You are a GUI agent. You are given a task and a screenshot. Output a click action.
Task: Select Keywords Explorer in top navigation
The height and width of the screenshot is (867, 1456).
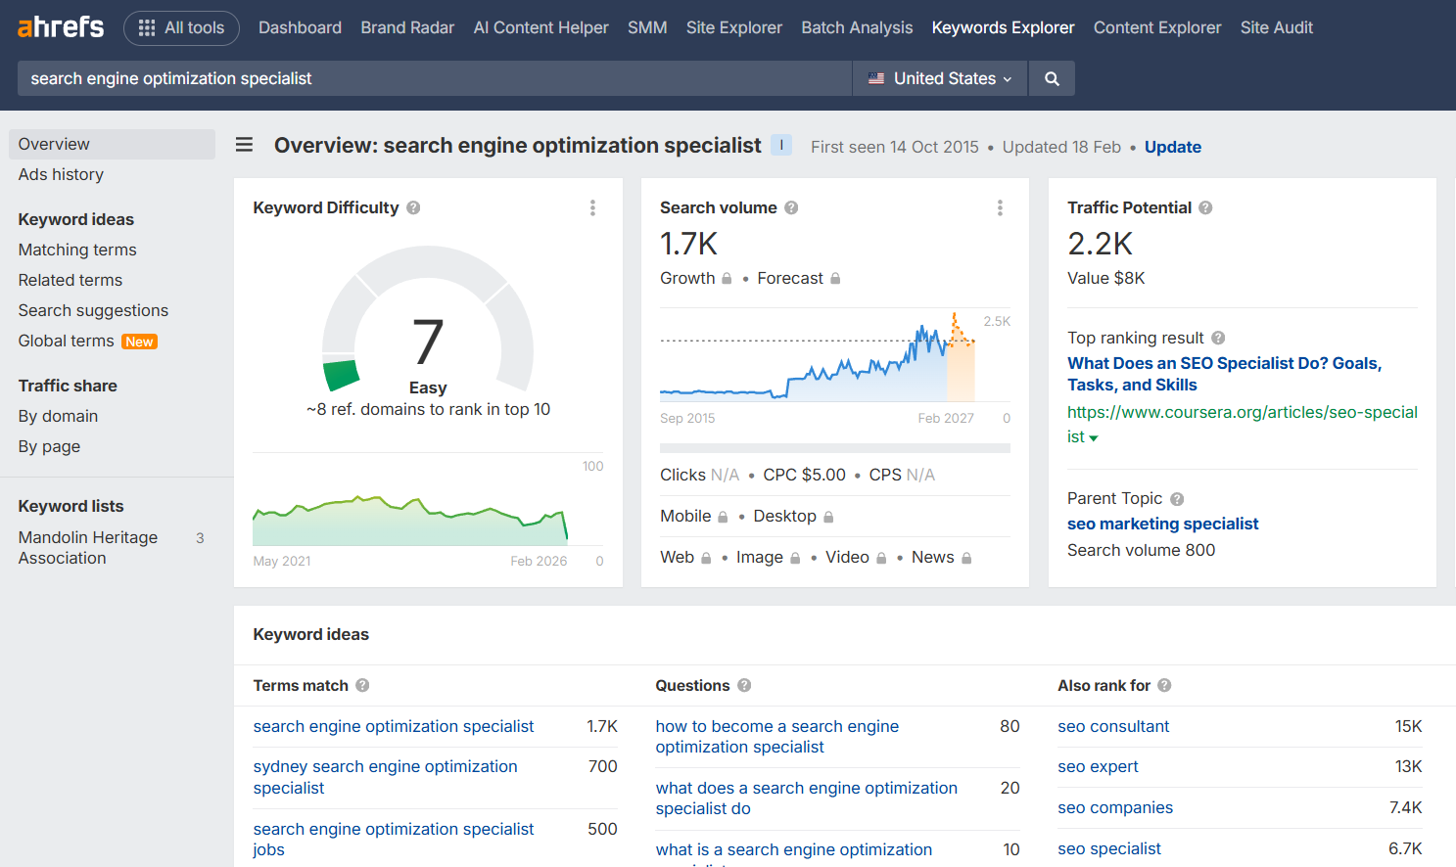[x=1003, y=27]
